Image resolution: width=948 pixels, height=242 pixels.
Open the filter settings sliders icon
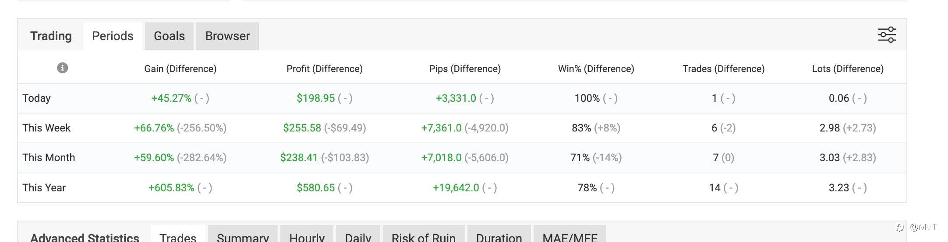click(x=887, y=35)
